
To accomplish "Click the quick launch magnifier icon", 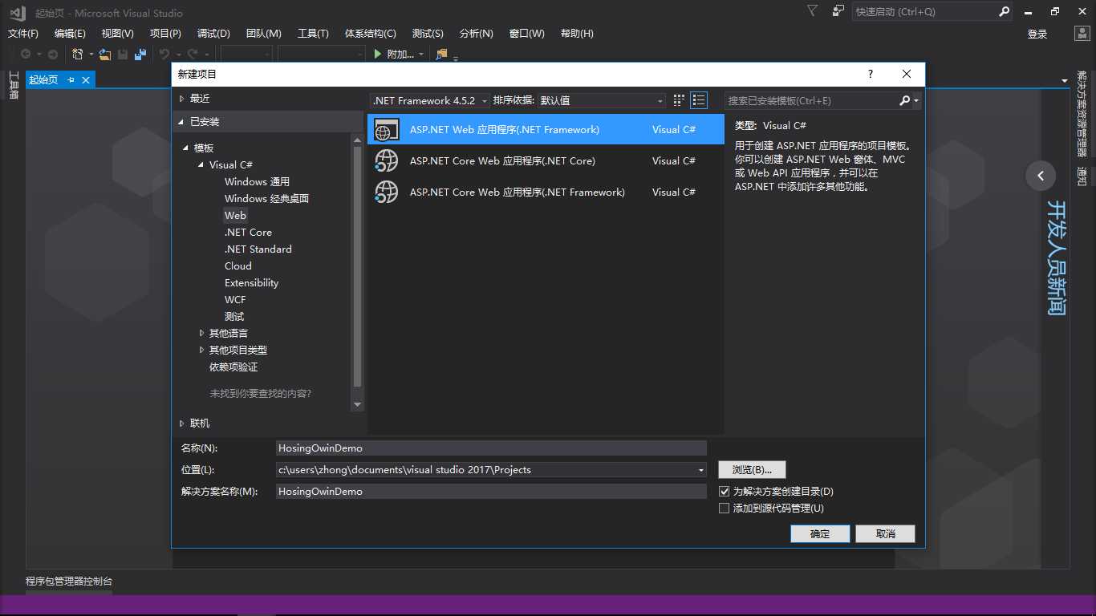I will (x=1004, y=12).
